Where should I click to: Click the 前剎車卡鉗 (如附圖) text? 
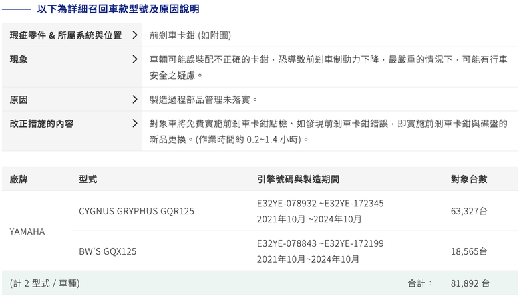click(x=190, y=35)
